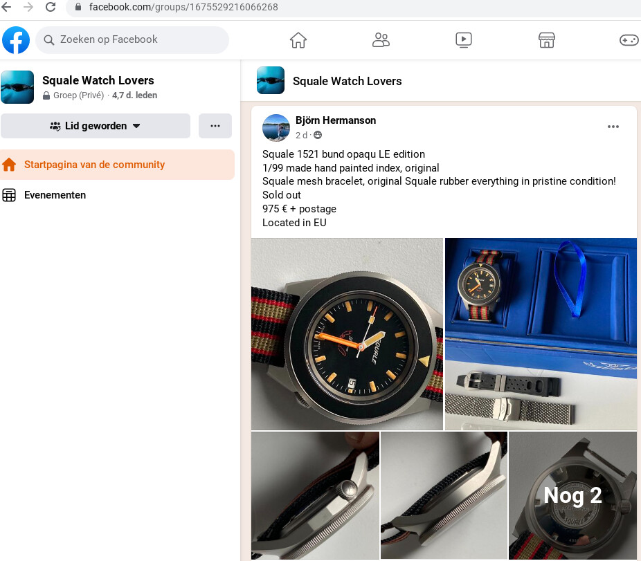This screenshot has width=641, height=561.
Task: Open the large watch face photo
Action: click(x=347, y=334)
